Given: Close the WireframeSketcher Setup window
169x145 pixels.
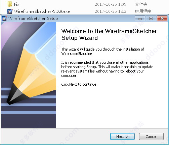Looking at the screenshot, I should [162, 19].
